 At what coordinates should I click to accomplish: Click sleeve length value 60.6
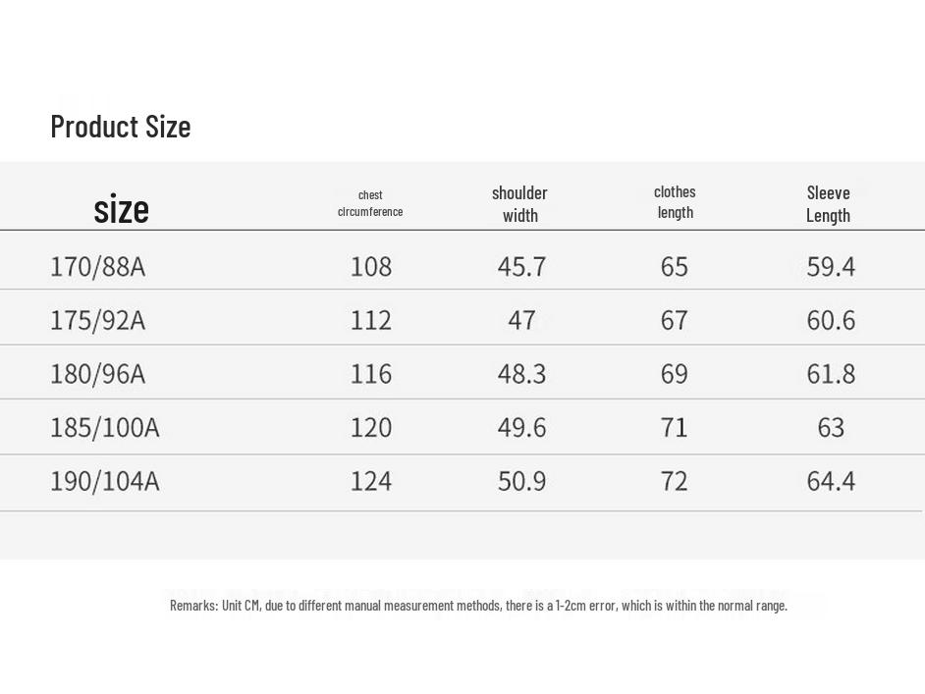831,320
